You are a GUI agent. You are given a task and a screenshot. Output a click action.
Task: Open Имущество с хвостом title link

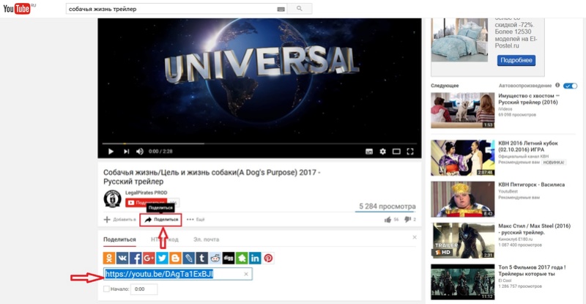click(x=529, y=99)
